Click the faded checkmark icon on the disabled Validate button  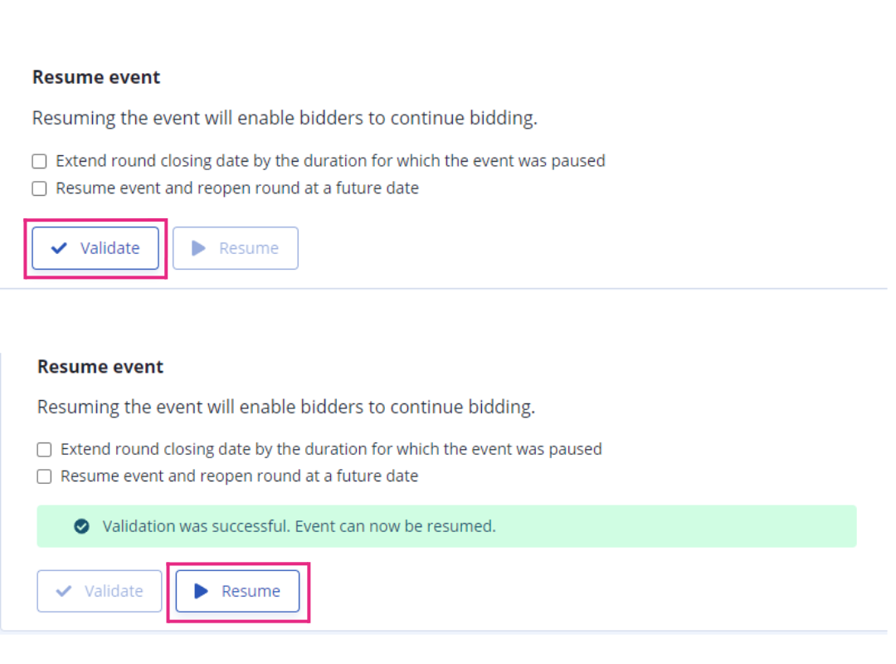pyautogui.click(x=63, y=591)
